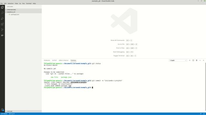This screenshot has height=115, width=206.
Task: Click 'create mode 100644 package.json' line
Action: click(x=58, y=86)
